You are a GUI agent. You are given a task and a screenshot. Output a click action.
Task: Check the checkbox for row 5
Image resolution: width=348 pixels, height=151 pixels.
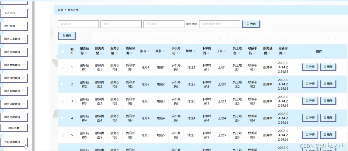(x=62, y=135)
